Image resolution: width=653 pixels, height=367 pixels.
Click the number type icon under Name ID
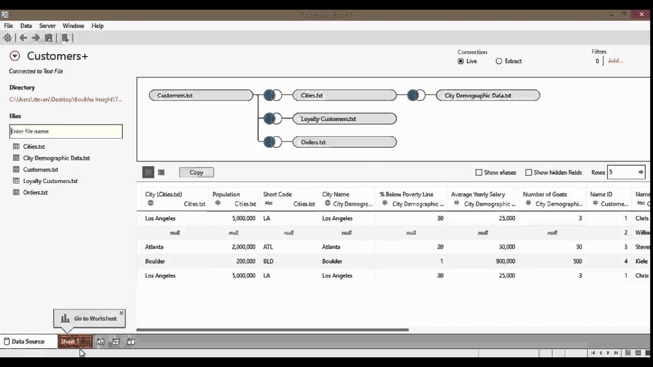[x=596, y=203]
